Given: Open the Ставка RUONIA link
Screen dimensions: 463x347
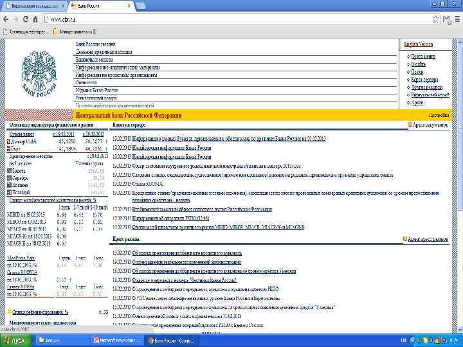Looking at the screenshot, I should coord(22,272).
